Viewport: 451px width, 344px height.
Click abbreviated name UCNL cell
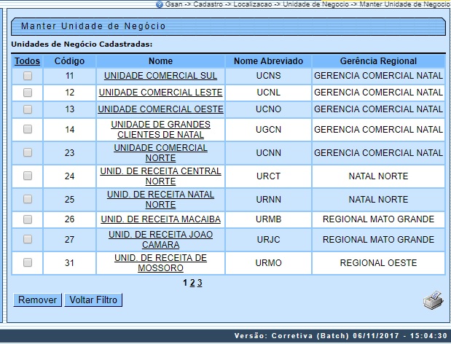[268, 93]
